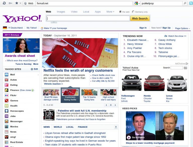The image size is (193, 147).
Task: Click the Web Search button
Action: click(x=140, y=18)
